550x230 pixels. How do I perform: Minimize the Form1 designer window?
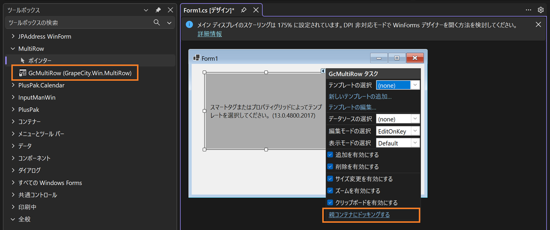click(379, 58)
